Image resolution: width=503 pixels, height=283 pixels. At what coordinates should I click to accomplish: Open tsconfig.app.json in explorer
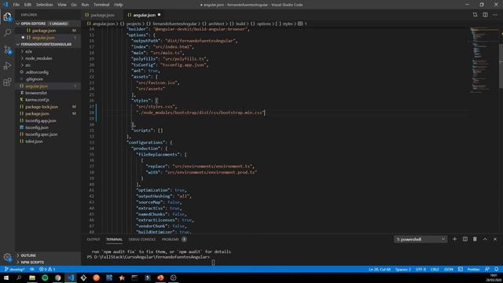click(40, 120)
